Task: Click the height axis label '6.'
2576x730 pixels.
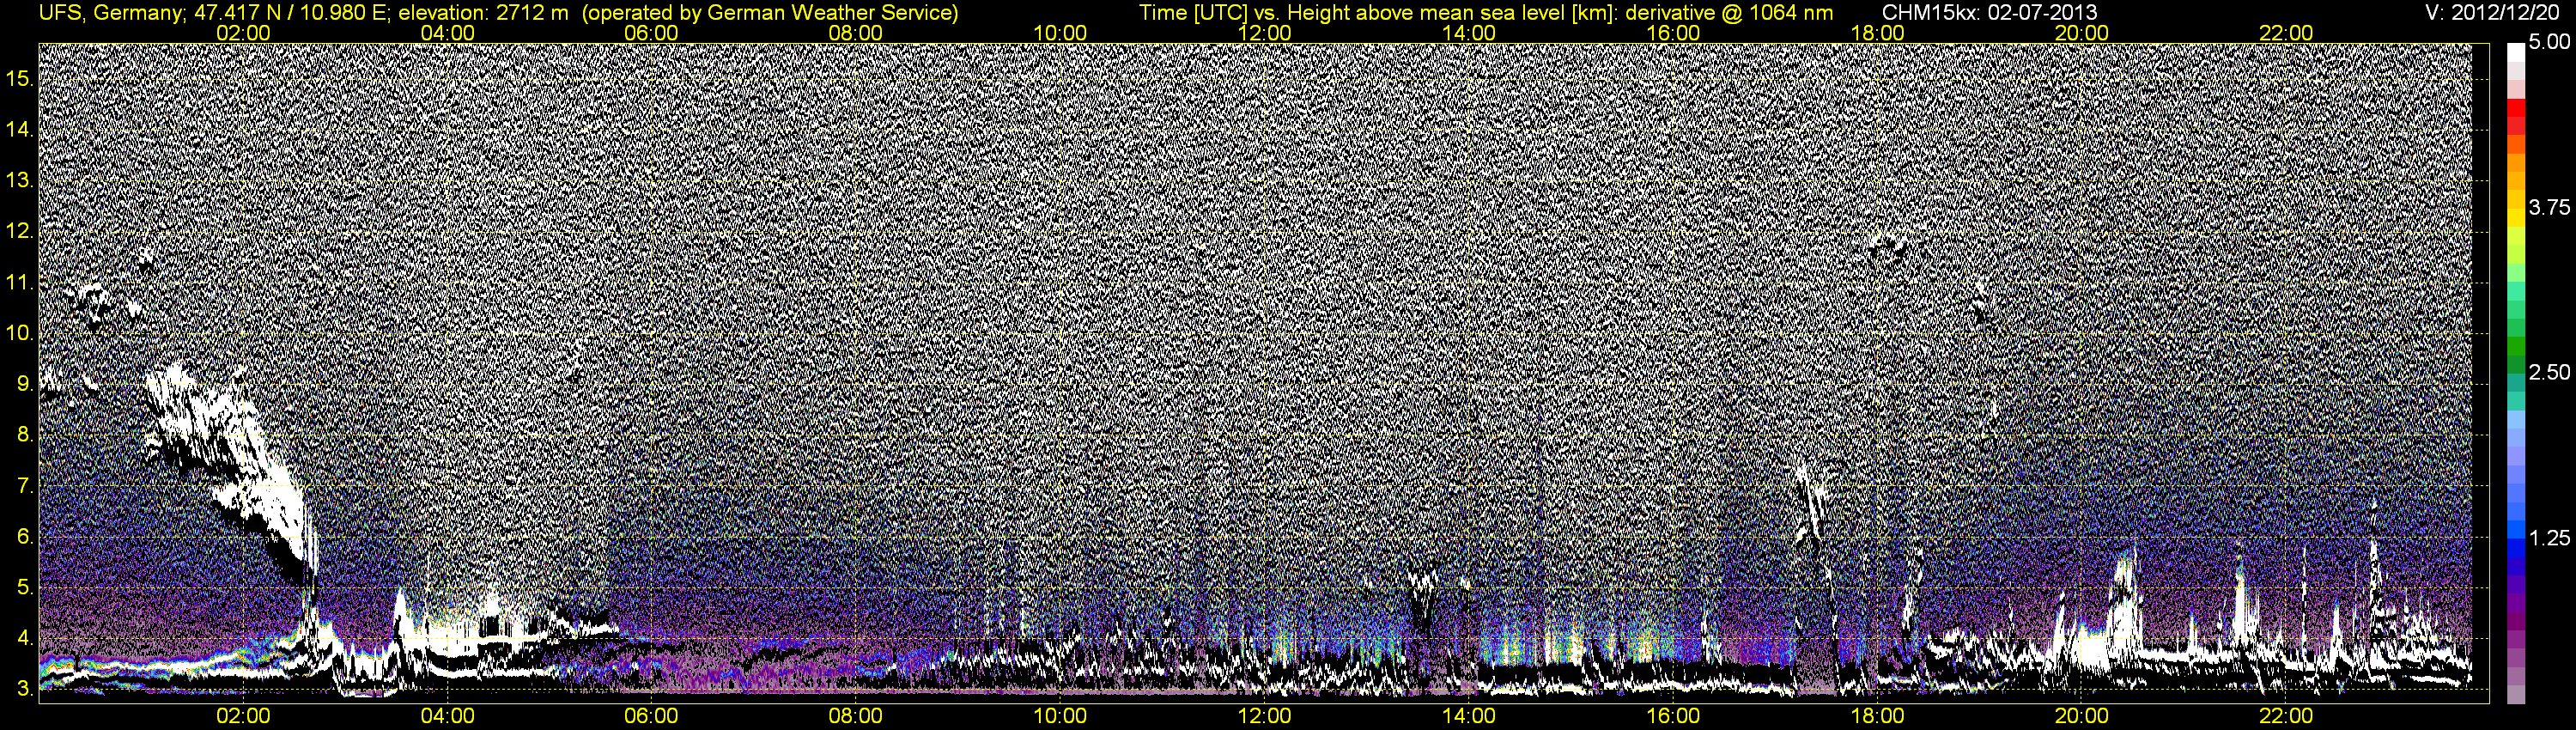Action: [x=24, y=537]
